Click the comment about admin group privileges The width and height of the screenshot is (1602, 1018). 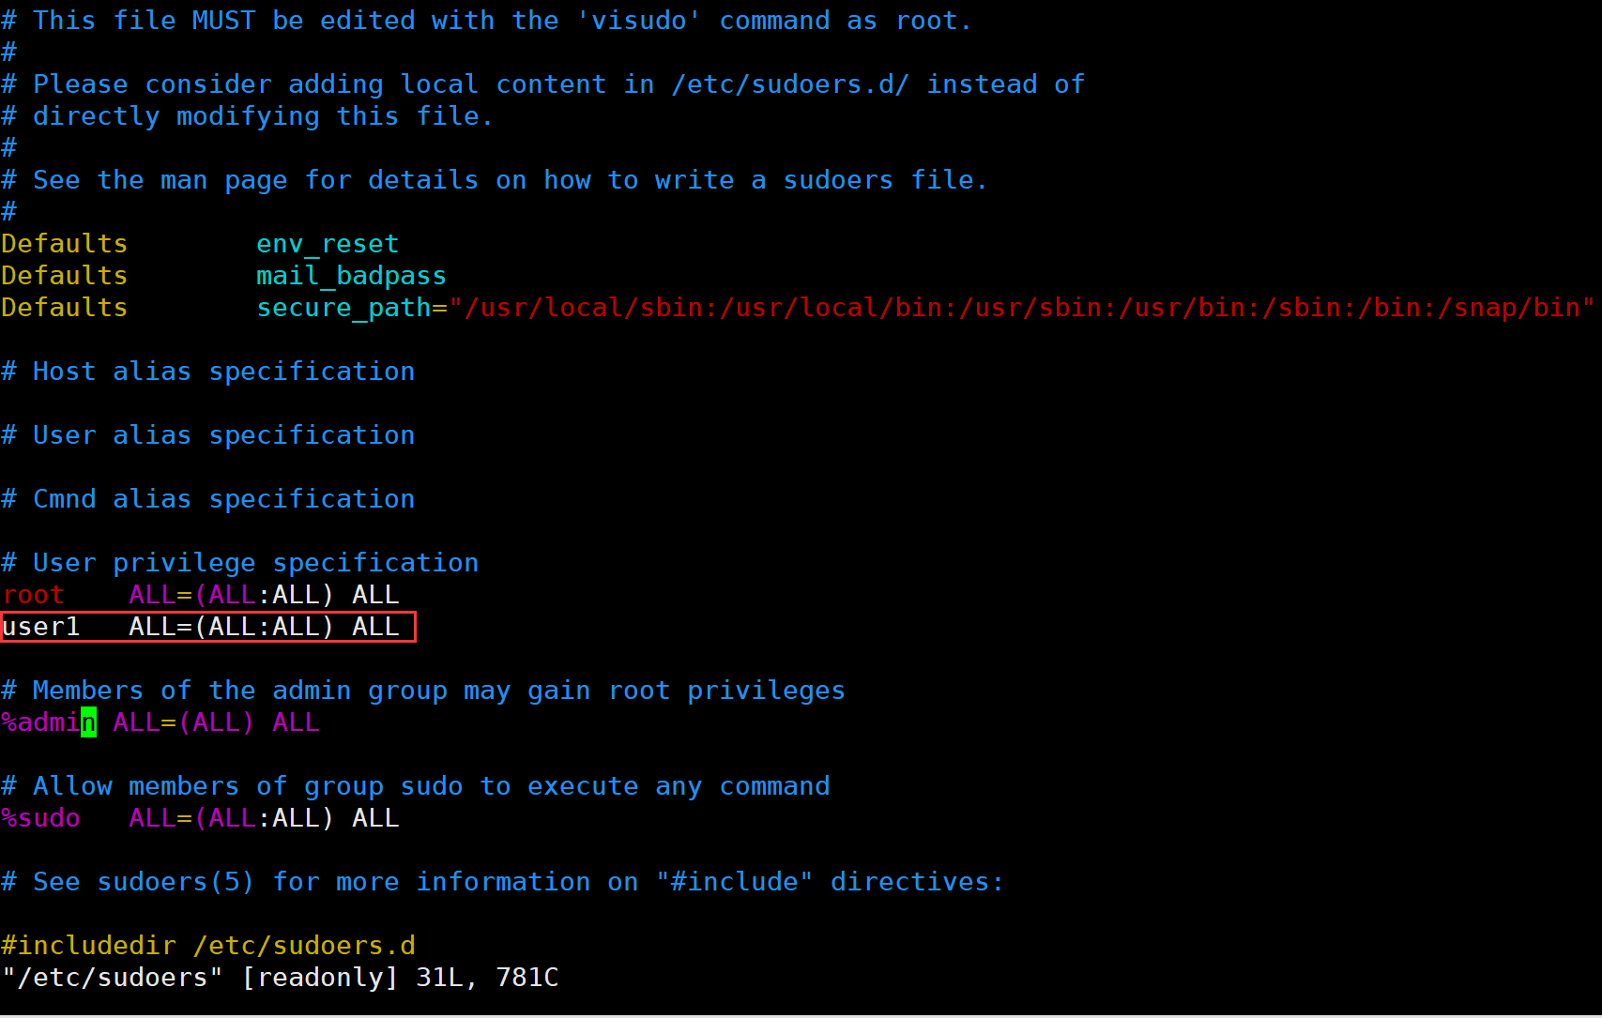423,691
